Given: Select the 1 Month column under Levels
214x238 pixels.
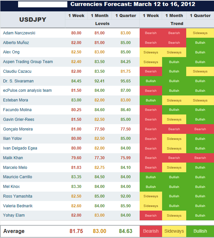Looking at the screenshot, I should [x=99, y=16].
